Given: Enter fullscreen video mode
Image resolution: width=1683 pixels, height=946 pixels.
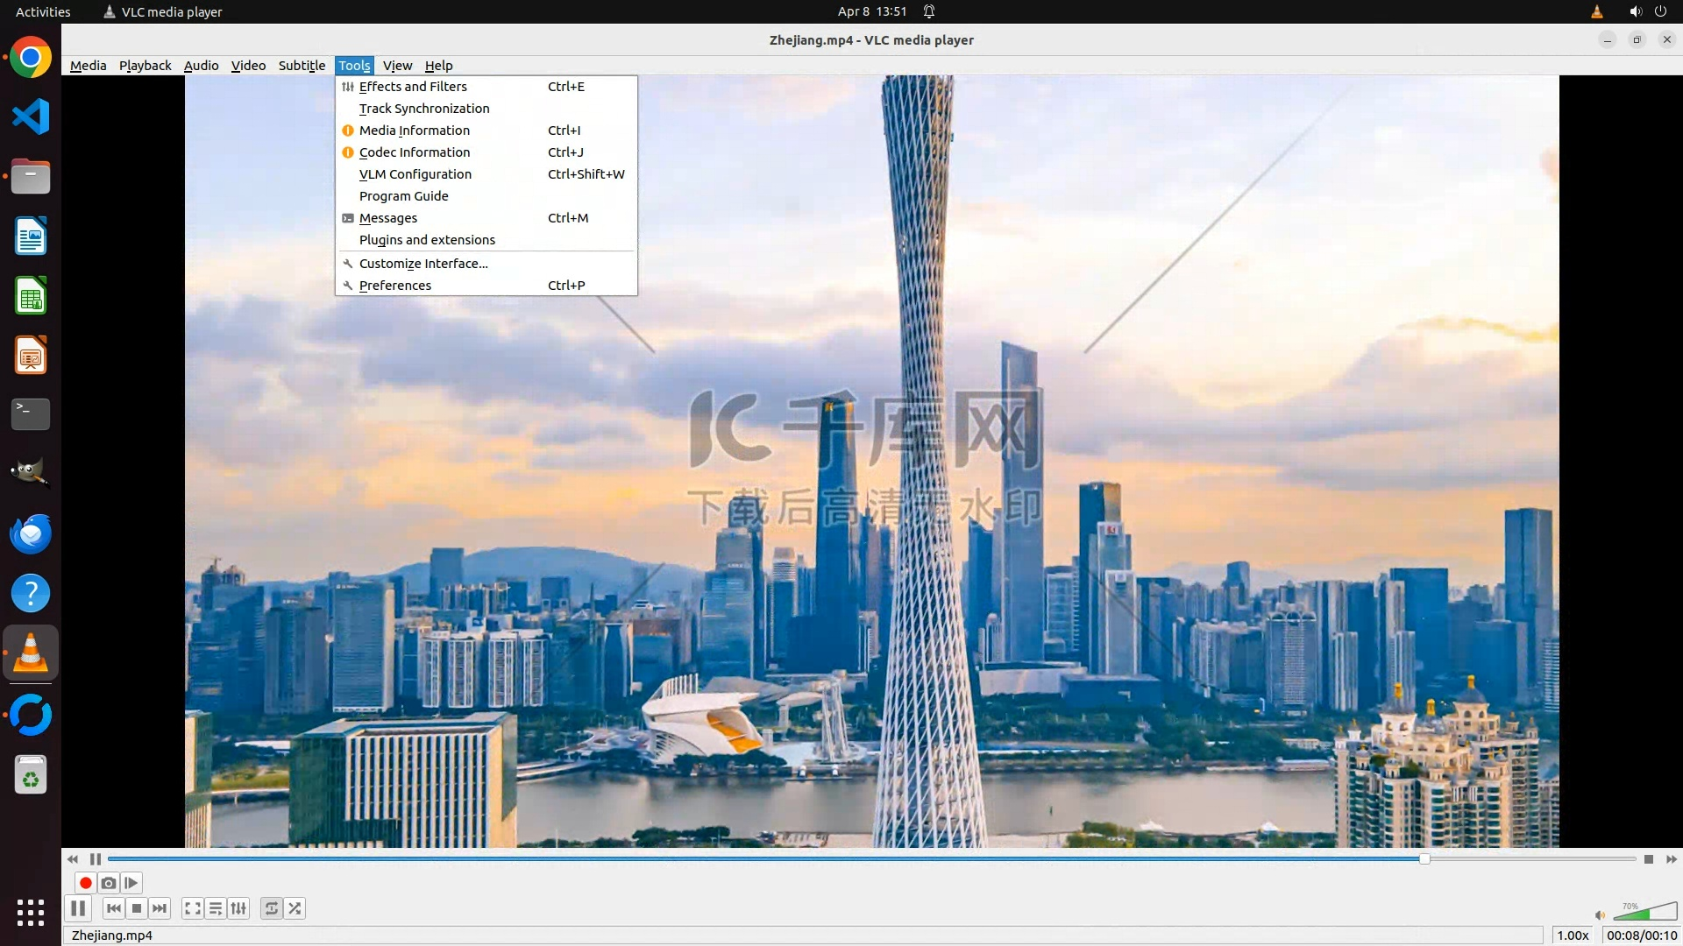Looking at the screenshot, I should pyautogui.click(x=193, y=908).
